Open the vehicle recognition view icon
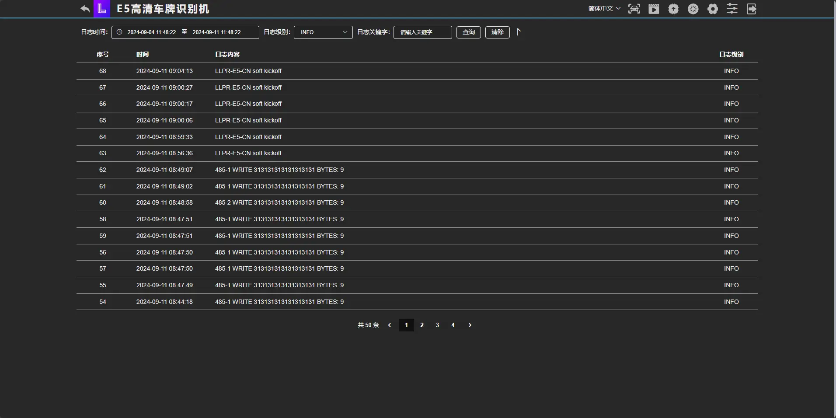Screen dimensions: 836x418 click(x=634, y=9)
